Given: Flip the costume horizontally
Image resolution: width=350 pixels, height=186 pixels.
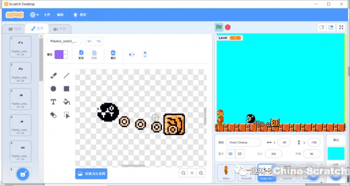Looking at the screenshot, I should point(132,55).
